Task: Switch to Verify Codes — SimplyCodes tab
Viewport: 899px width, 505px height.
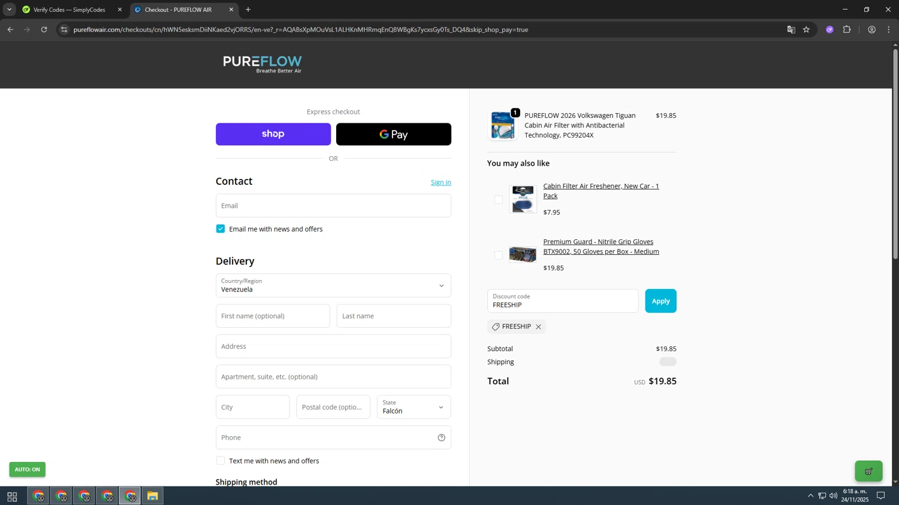Action: coord(69,10)
